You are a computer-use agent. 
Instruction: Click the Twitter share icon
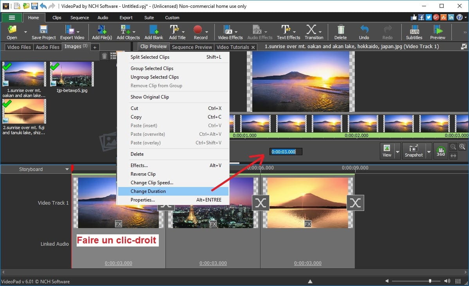click(429, 17)
